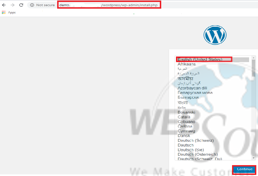The image size is (258, 176).
Task: Select Deutsch (Österreich) language
Action: [198, 155]
